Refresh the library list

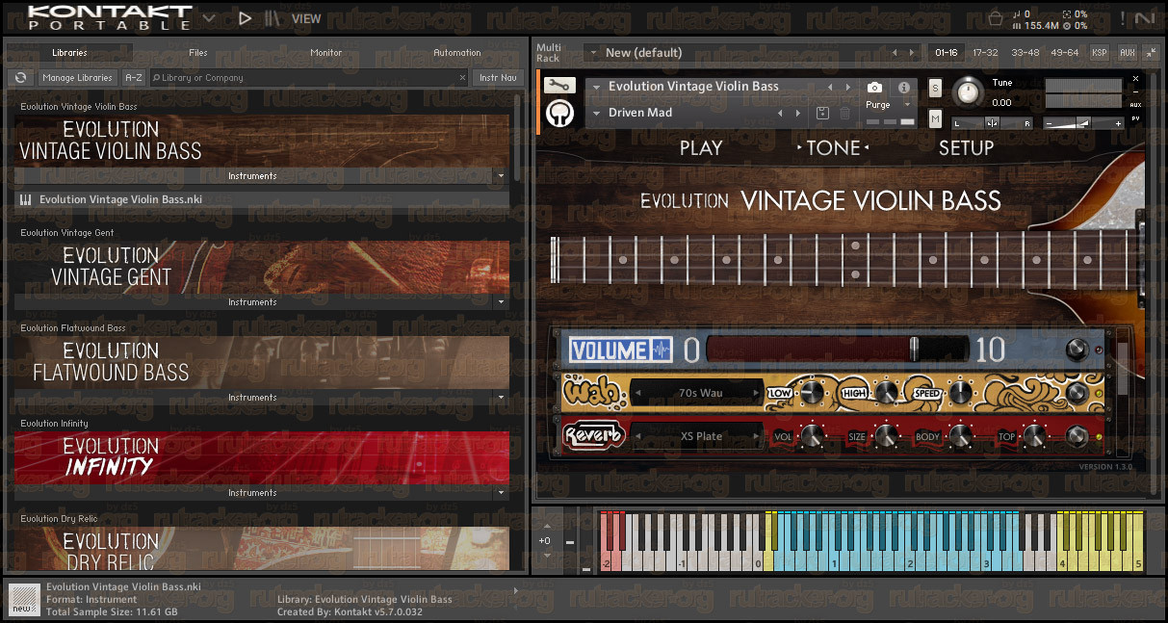pyautogui.click(x=20, y=78)
